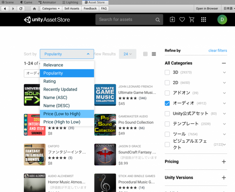Expand the Unity Versions filter

pos(224,178)
